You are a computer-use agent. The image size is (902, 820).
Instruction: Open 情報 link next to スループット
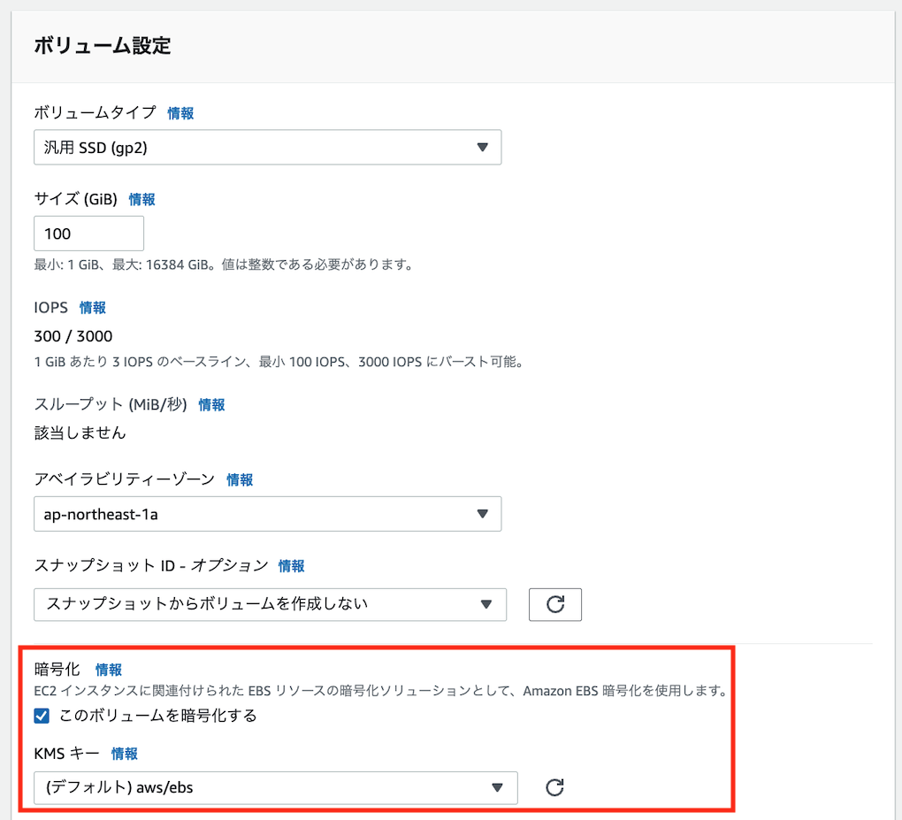211,405
